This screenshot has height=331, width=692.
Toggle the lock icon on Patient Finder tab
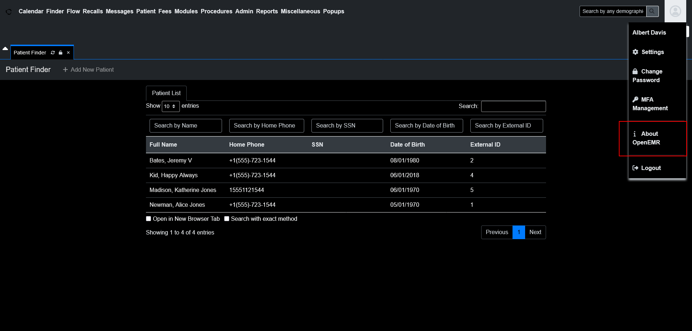tap(61, 53)
